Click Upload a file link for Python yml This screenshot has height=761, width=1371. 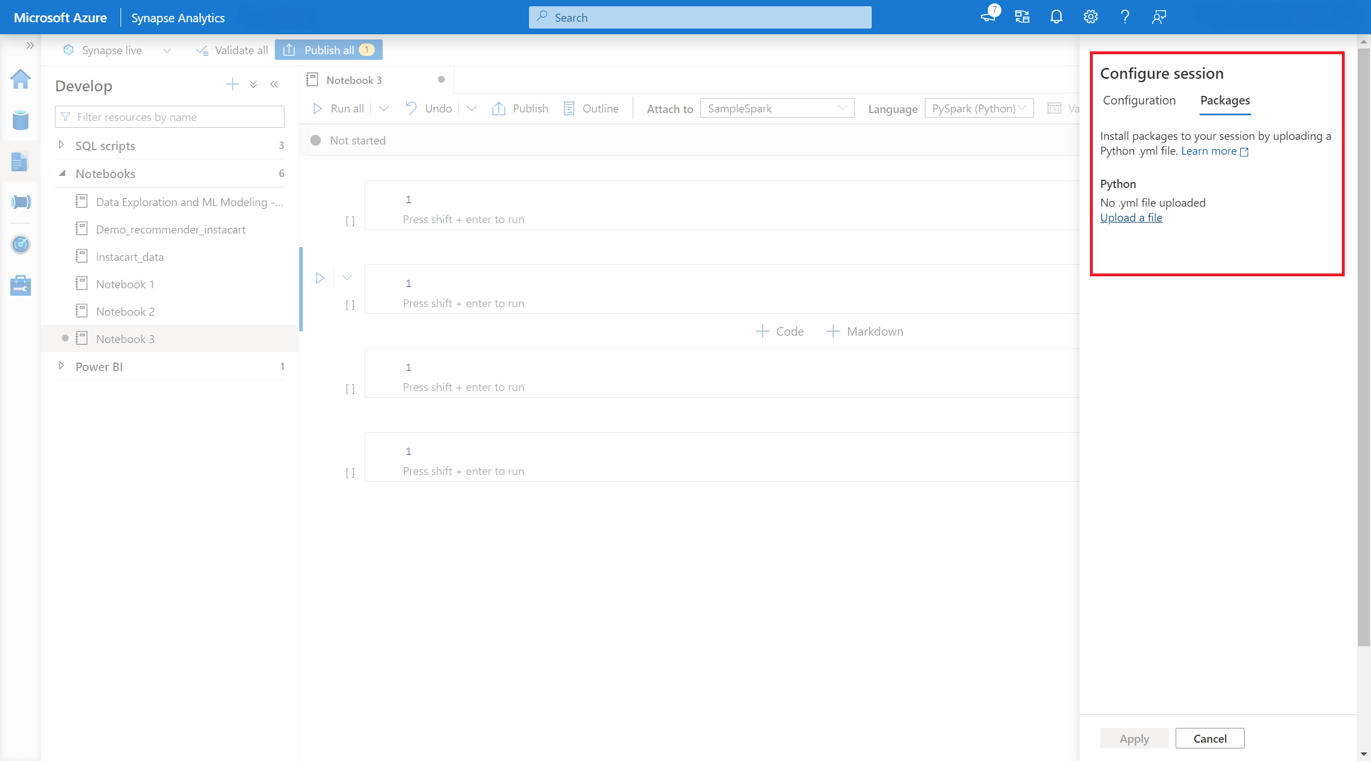click(x=1131, y=218)
